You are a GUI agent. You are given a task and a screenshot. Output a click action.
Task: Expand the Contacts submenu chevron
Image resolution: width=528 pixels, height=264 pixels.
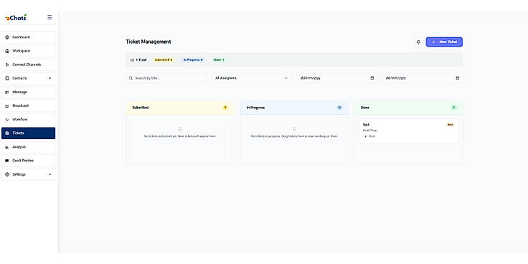point(49,78)
